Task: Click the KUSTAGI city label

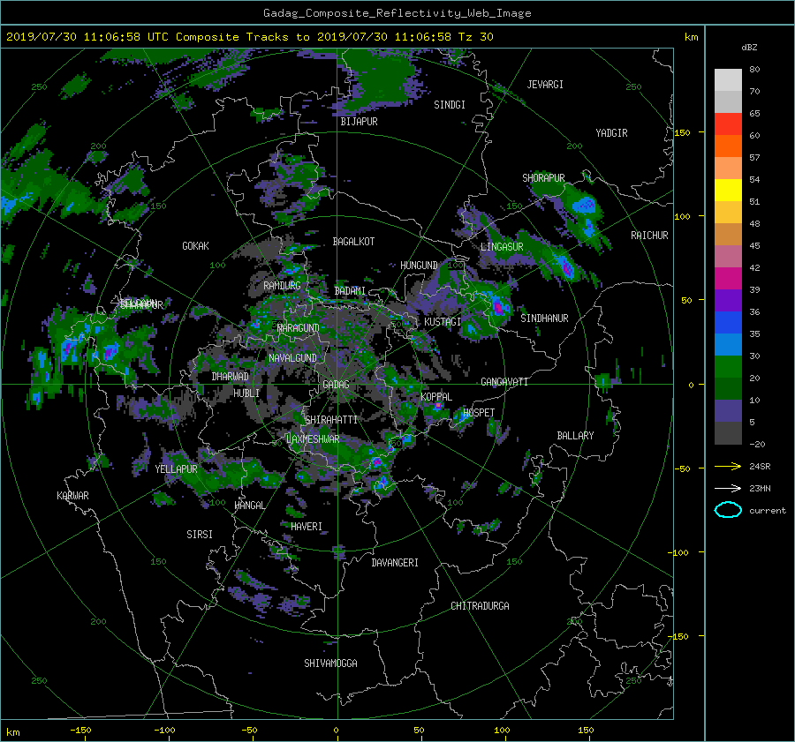Action: tap(443, 322)
